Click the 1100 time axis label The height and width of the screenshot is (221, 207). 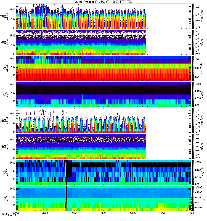tap(162, 213)
